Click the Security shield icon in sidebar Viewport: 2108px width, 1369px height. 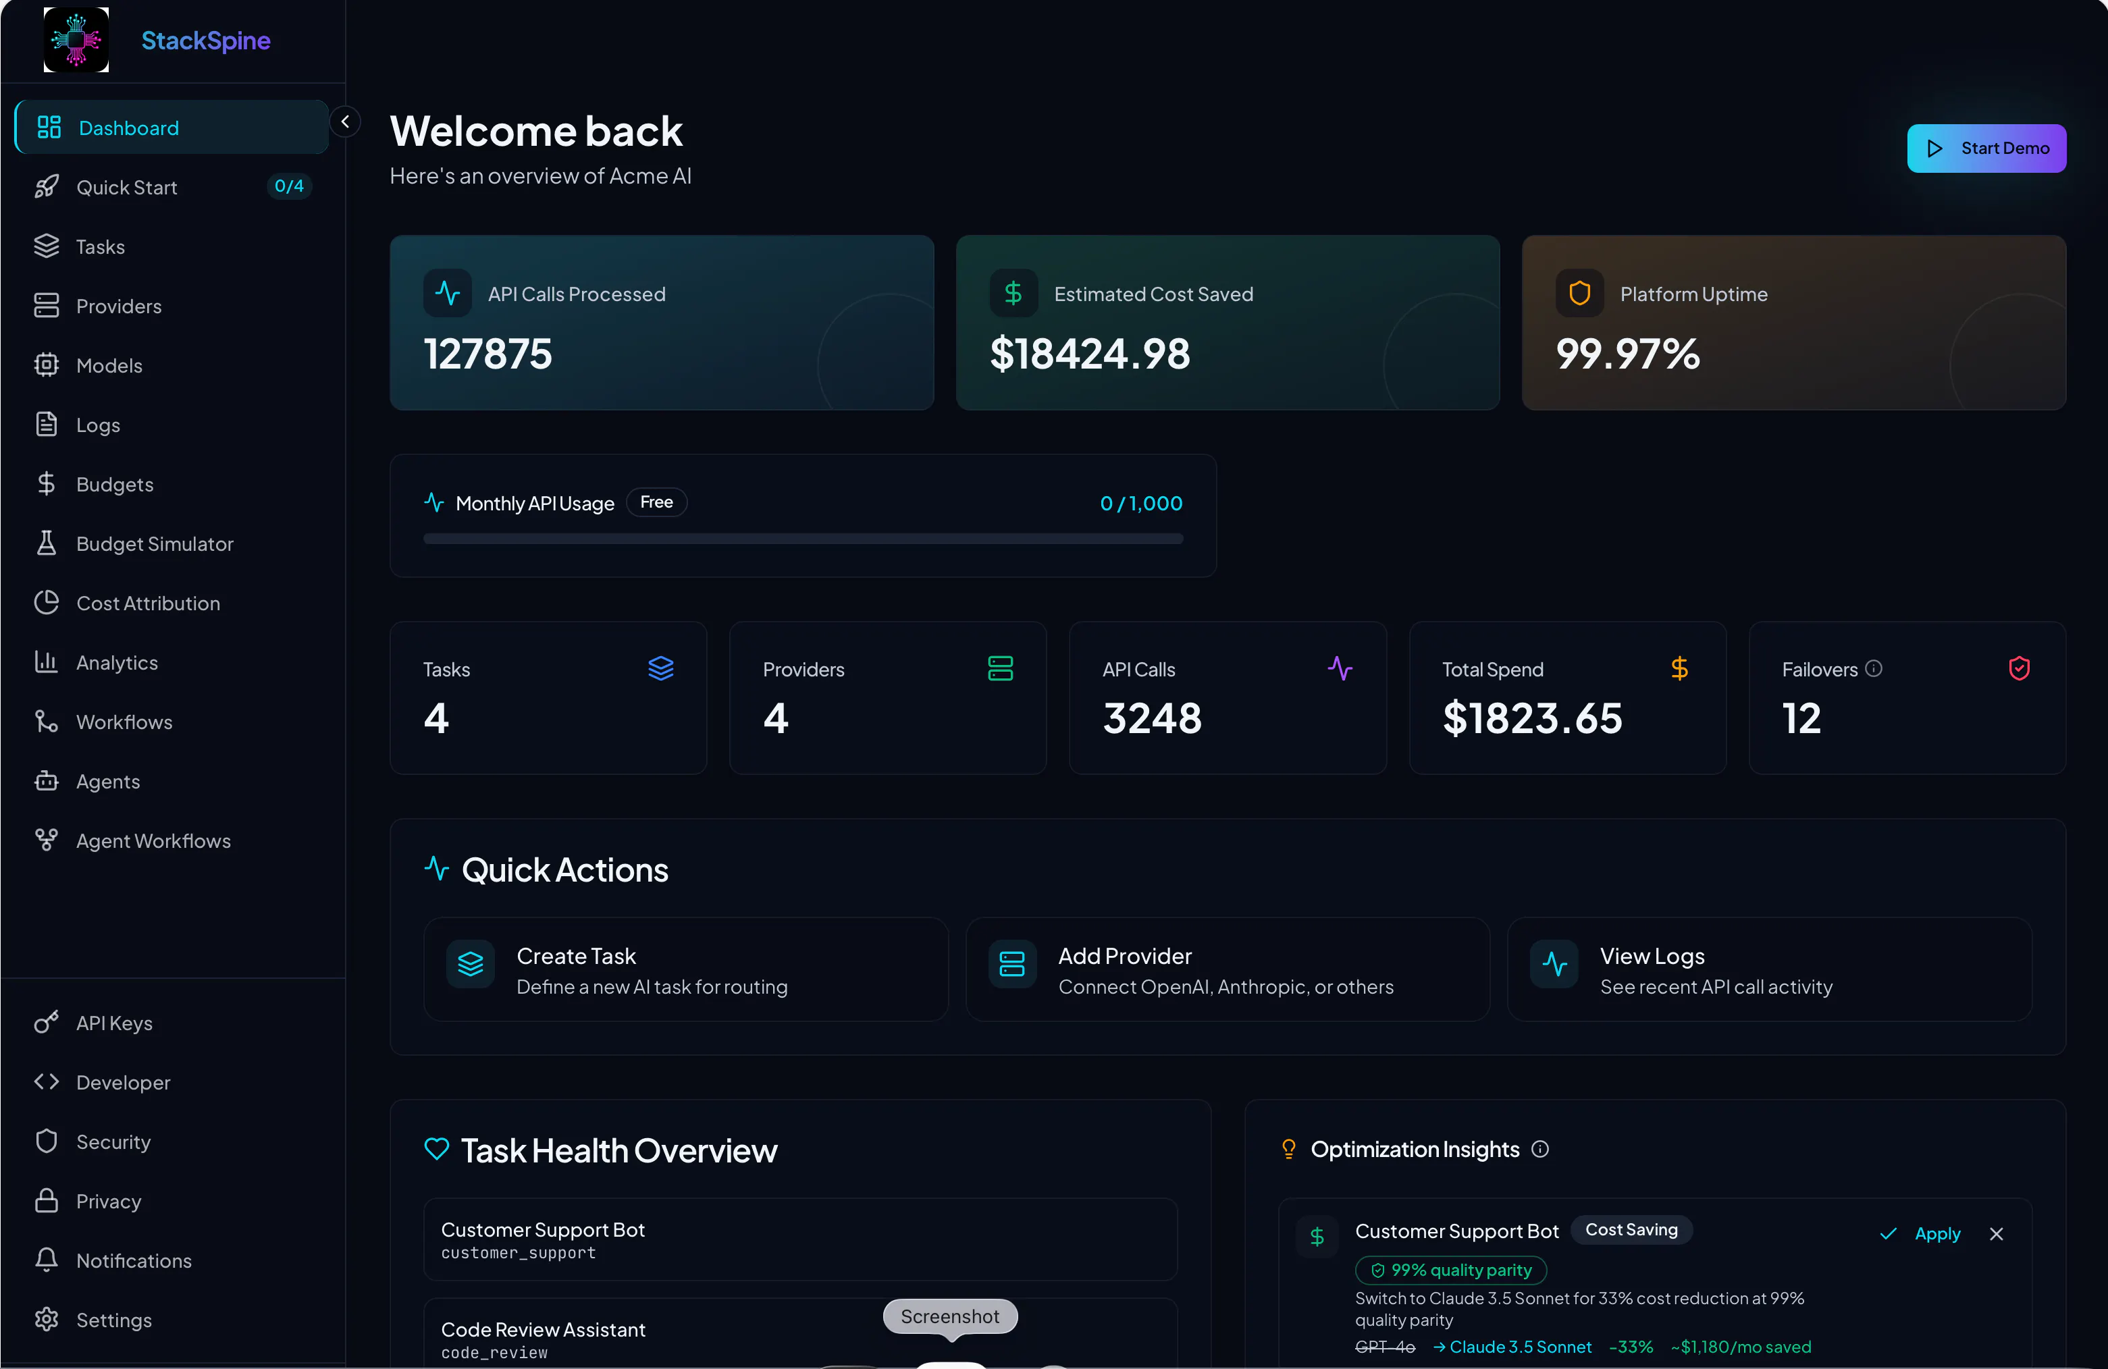pyautogui.click(x=46, y=1141)
